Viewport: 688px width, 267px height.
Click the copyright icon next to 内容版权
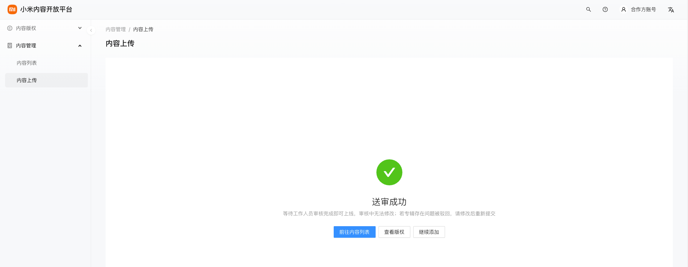[10, 28]
